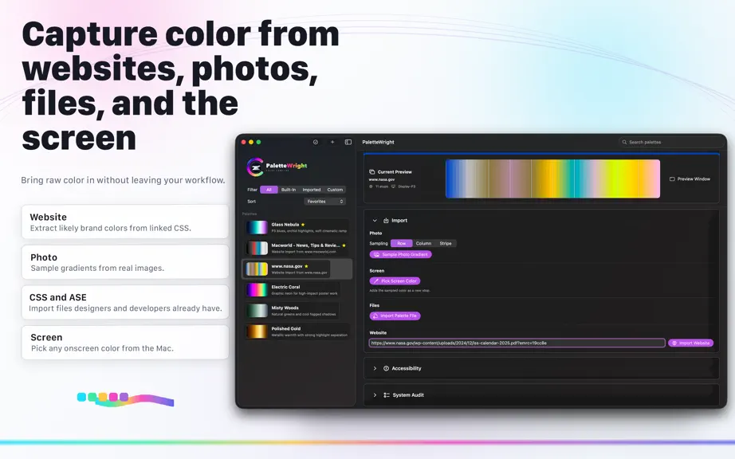
Task: Click the Sample Photo Gradient button
Action: pyautogui.click(x=401, y=254)
